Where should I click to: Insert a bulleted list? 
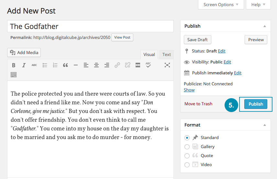tap(45, 65)
